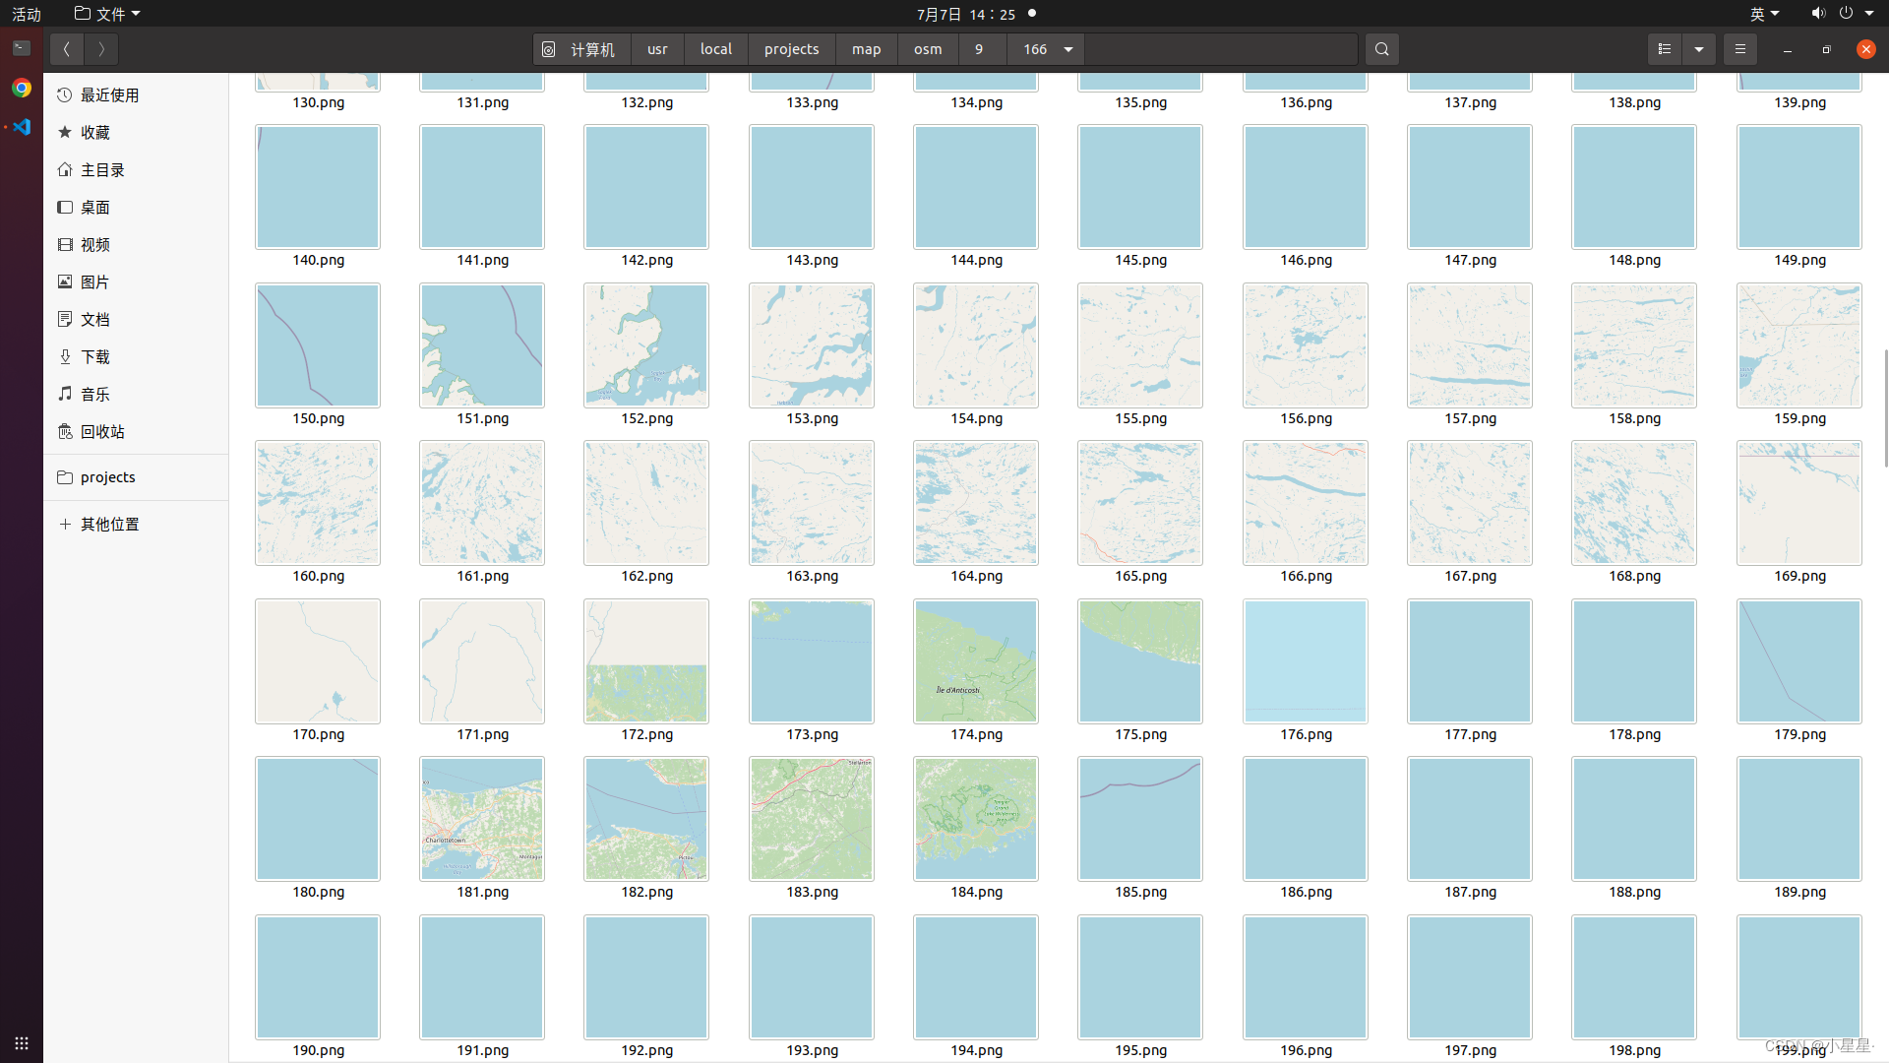Open Terminal from the dock
1889x1063 pixels.
point(22,48)
